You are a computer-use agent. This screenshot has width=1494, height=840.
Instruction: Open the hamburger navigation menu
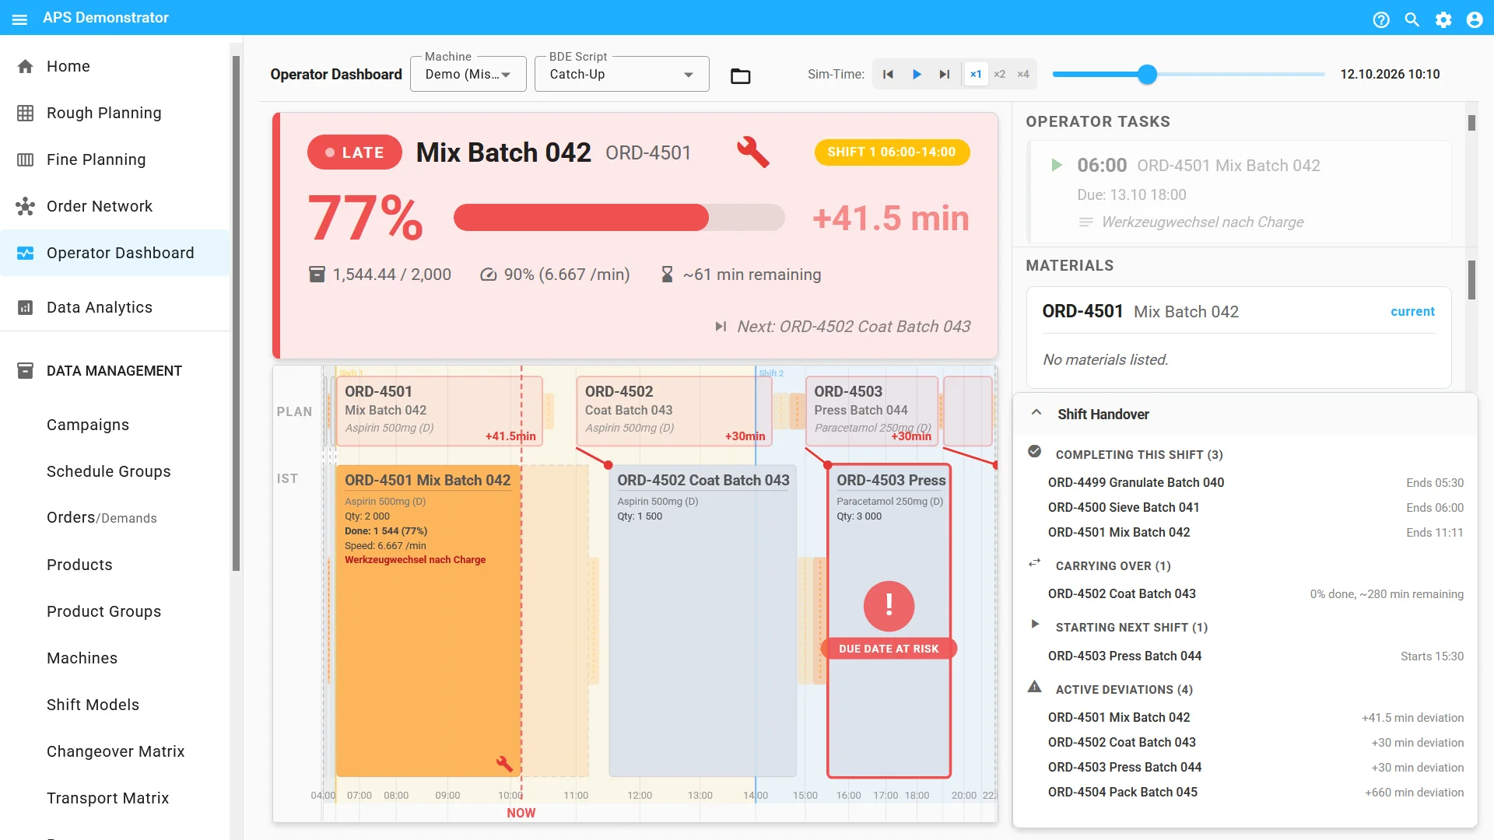tap(20, 19)
